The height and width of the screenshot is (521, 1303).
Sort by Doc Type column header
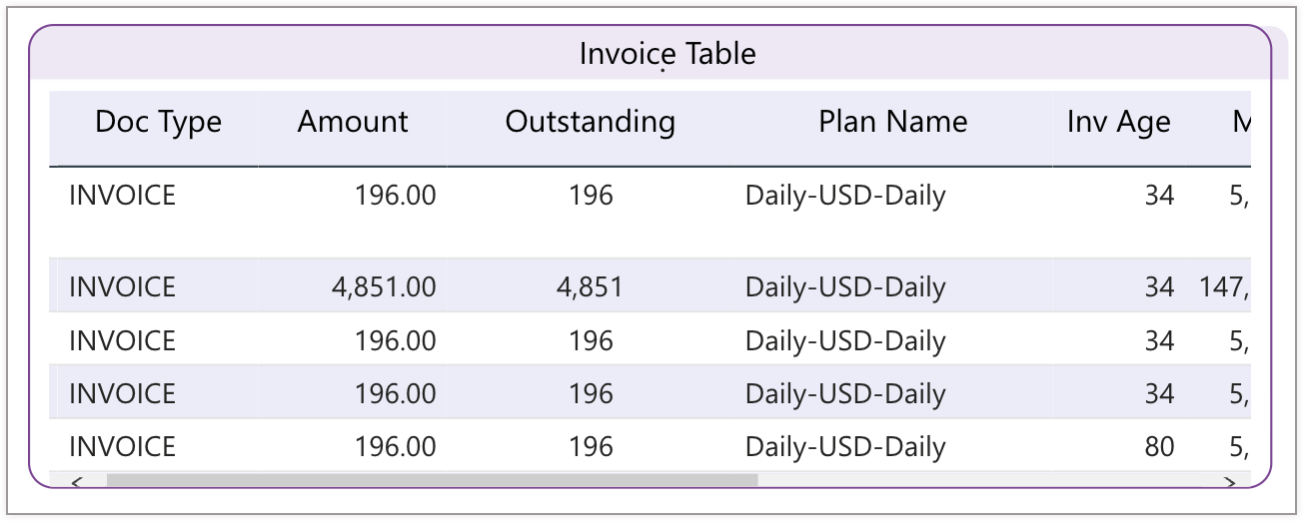point(158,122)
